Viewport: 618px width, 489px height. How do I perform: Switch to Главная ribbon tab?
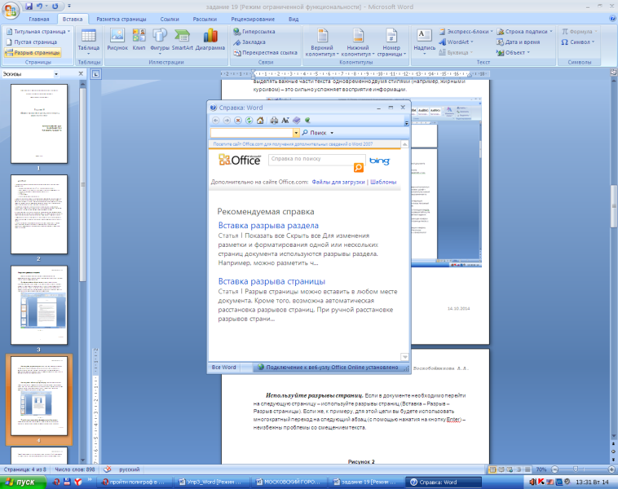click(x=39, y=19)
